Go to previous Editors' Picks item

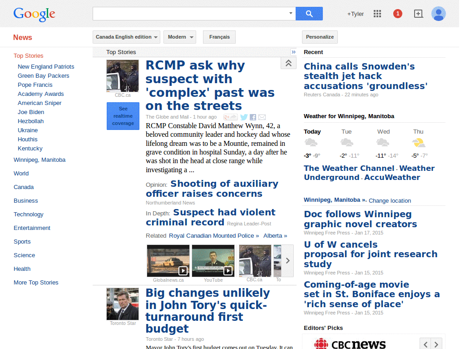pyautogui.click(x=425, y=344)
